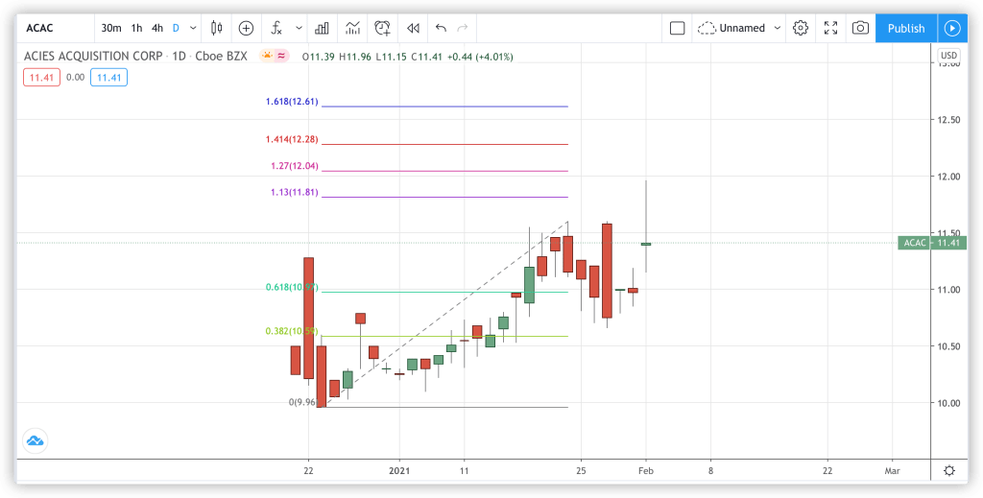Enter fullscreen mode
The image size is (983, 498).
tap(830, 28)
